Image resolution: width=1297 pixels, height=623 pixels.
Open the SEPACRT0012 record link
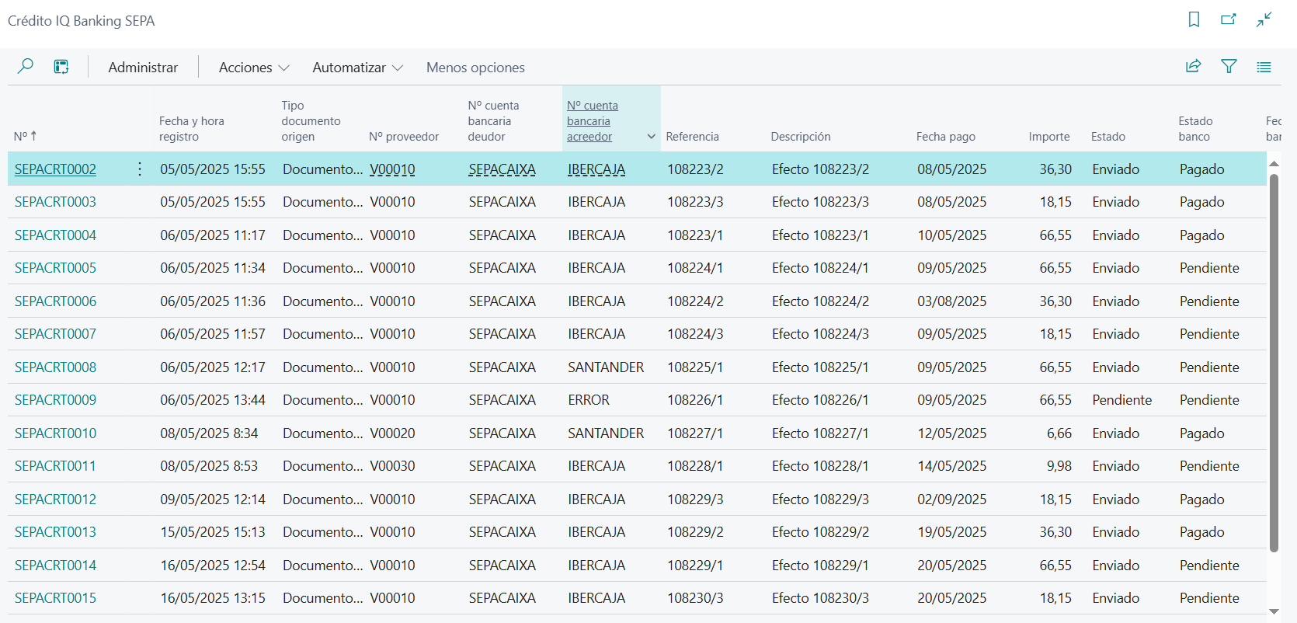55,499
